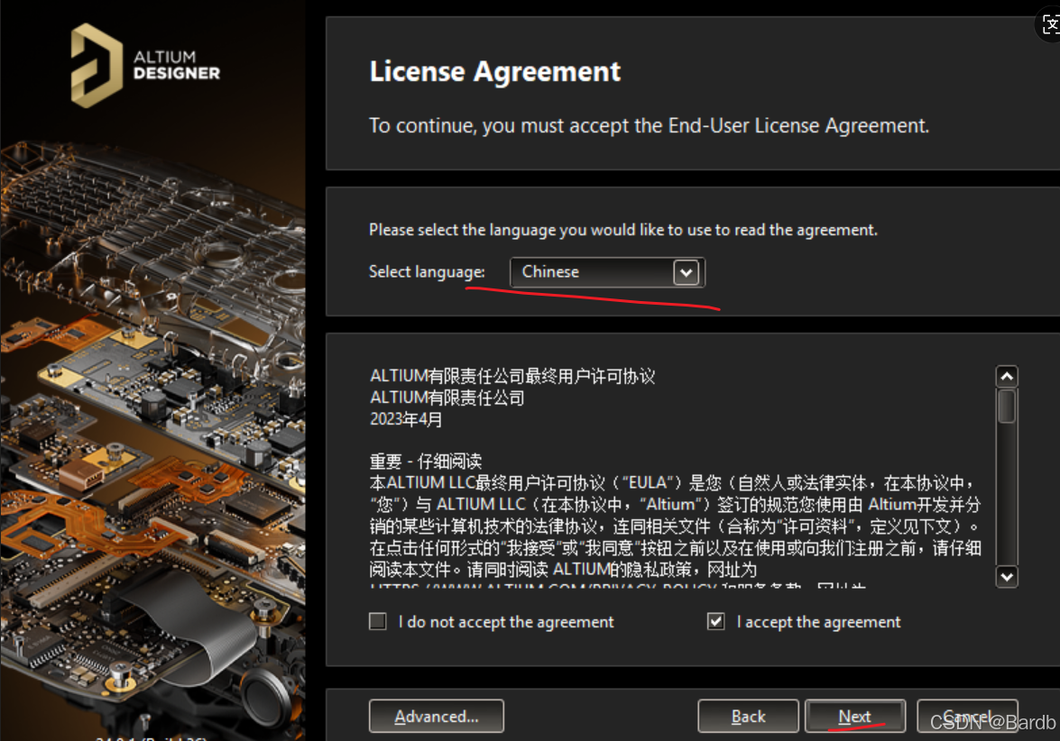Proceed with the Next button
This screenshot has height=741, width=1060.
pyautogui.click(x=854, y=716)
